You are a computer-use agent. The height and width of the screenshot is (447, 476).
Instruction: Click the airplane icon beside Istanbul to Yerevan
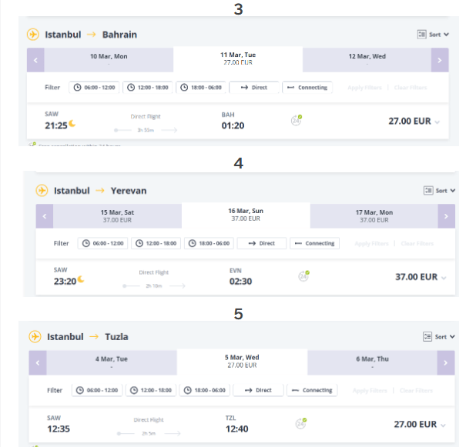[42, 191]
